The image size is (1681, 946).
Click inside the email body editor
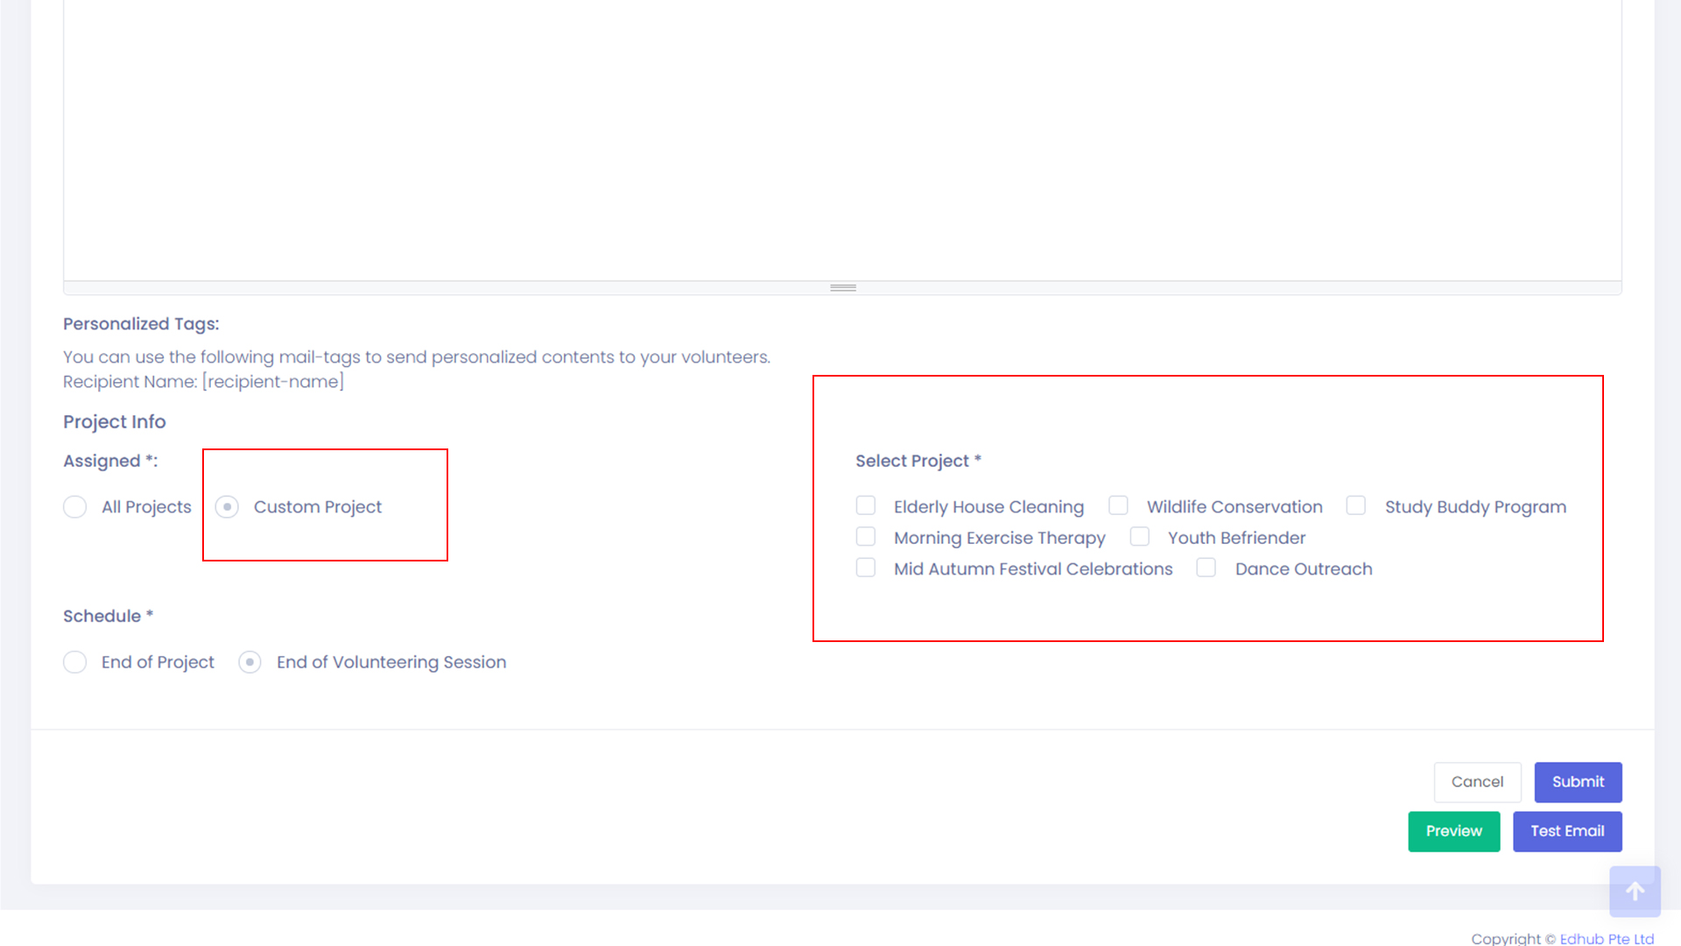(840, 140)
